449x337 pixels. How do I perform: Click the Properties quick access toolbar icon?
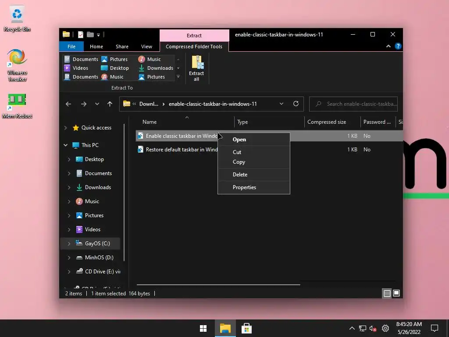81,35
